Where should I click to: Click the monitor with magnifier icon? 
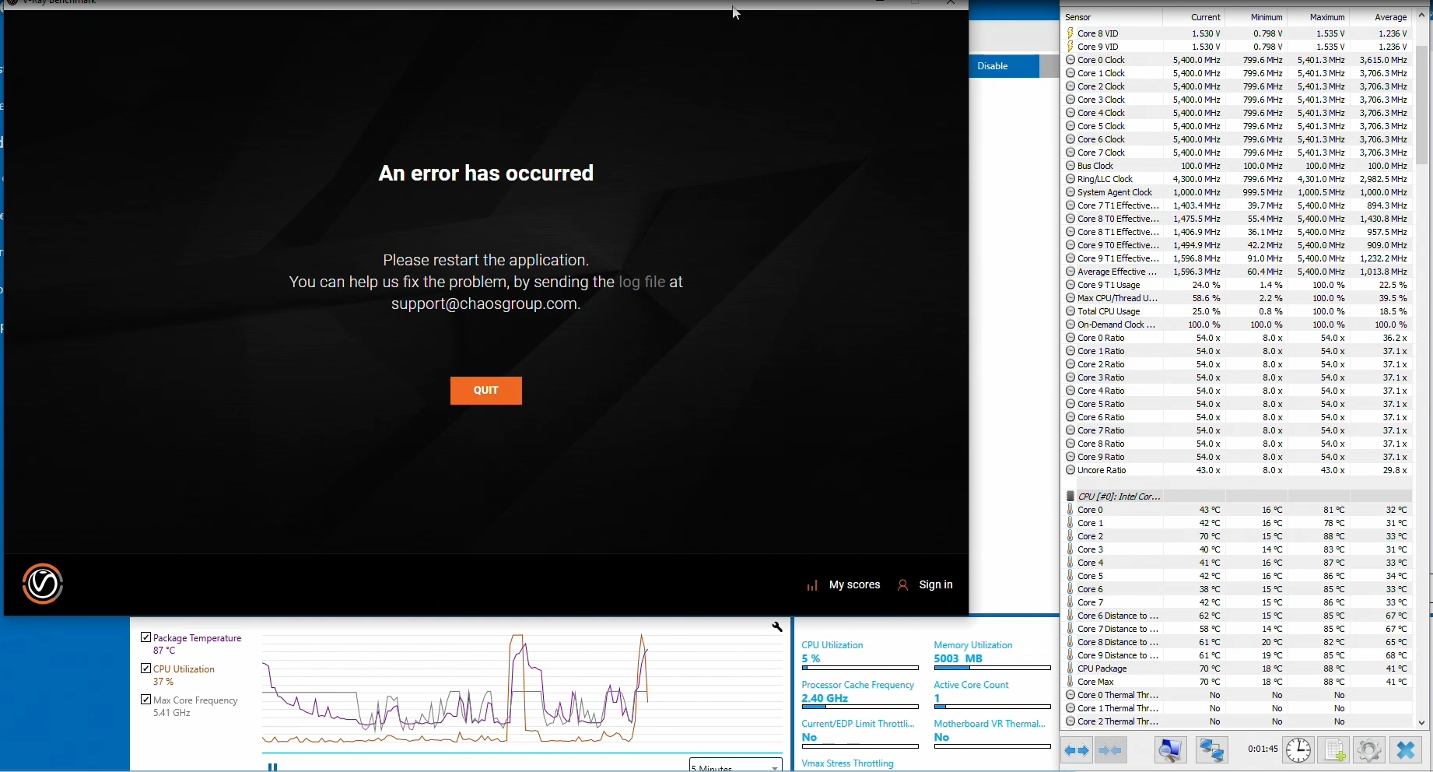[x=1170, y=751]
